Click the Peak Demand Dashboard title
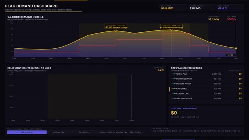This screenshot has width=249, height=140. 31,6
